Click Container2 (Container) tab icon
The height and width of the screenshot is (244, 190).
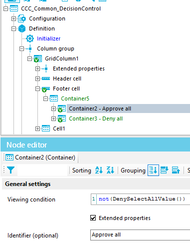9,157
